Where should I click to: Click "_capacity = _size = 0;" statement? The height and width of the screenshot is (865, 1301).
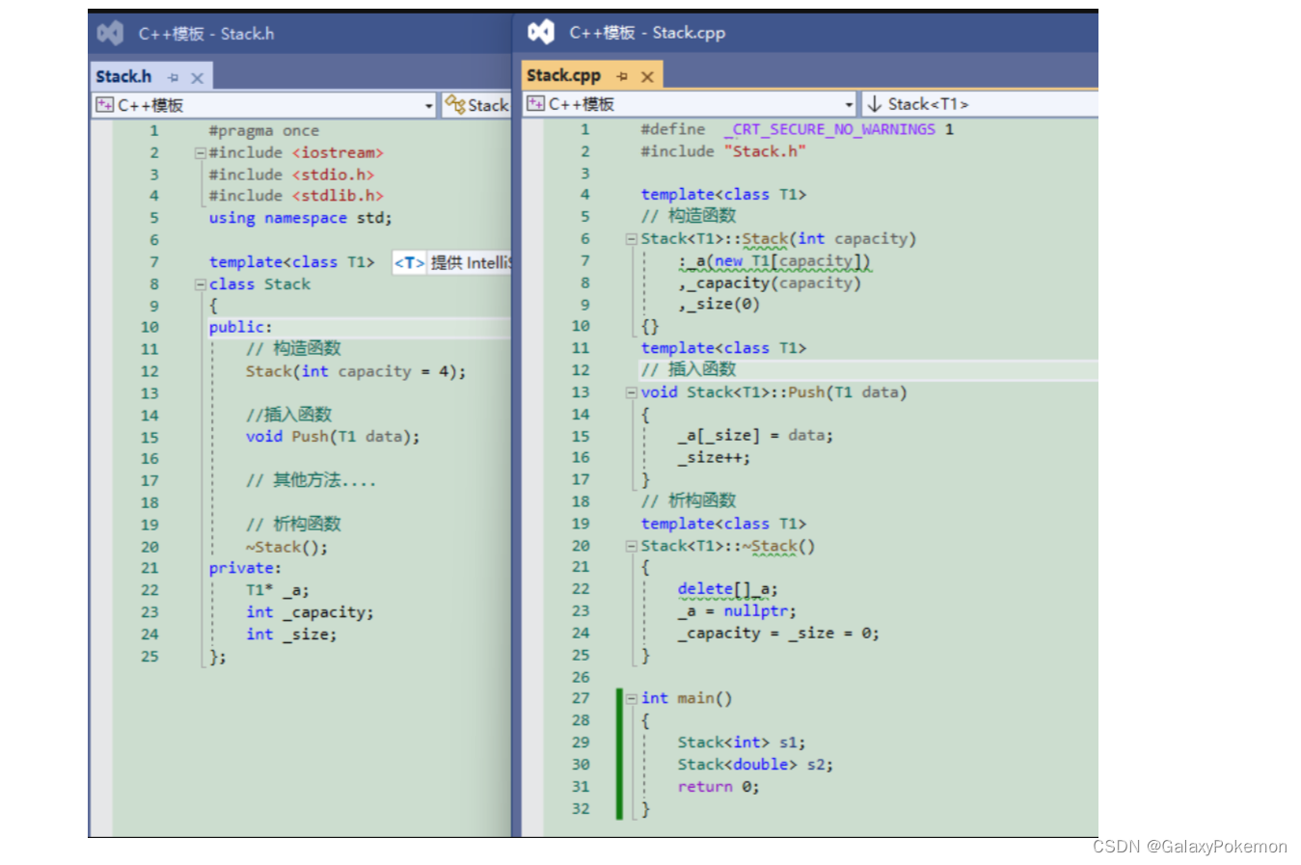click(x=778, y=634)
